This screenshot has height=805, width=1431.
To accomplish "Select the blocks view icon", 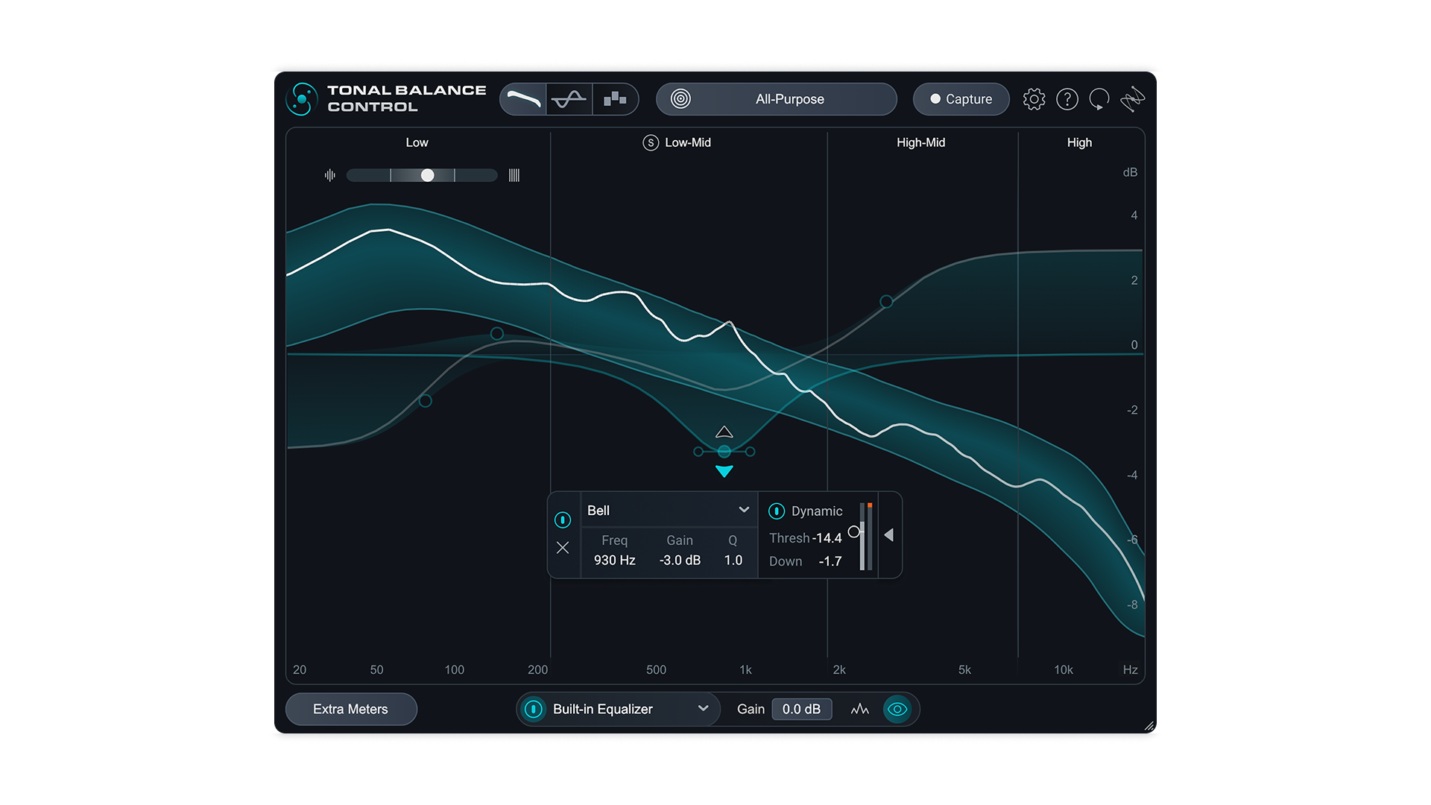I will tap(615, 99).
